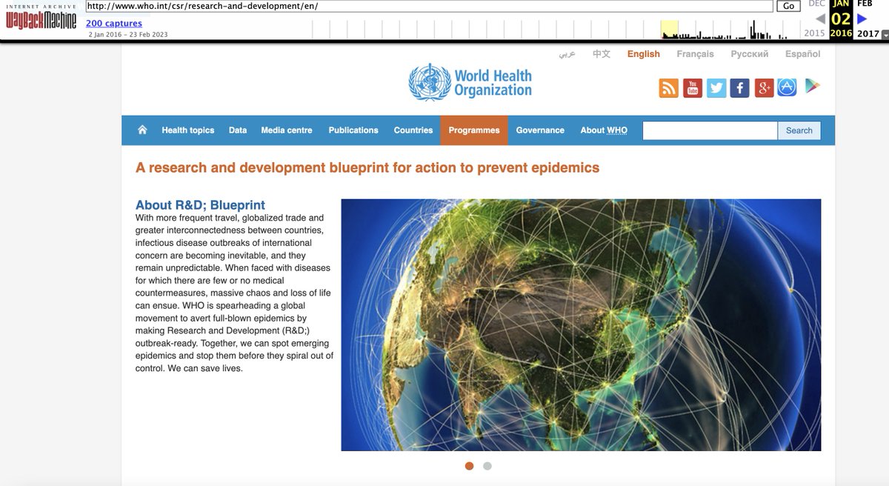Open the App Store icon
The image size is (889, 486).
pyautogui.click(x=787, y=87)
